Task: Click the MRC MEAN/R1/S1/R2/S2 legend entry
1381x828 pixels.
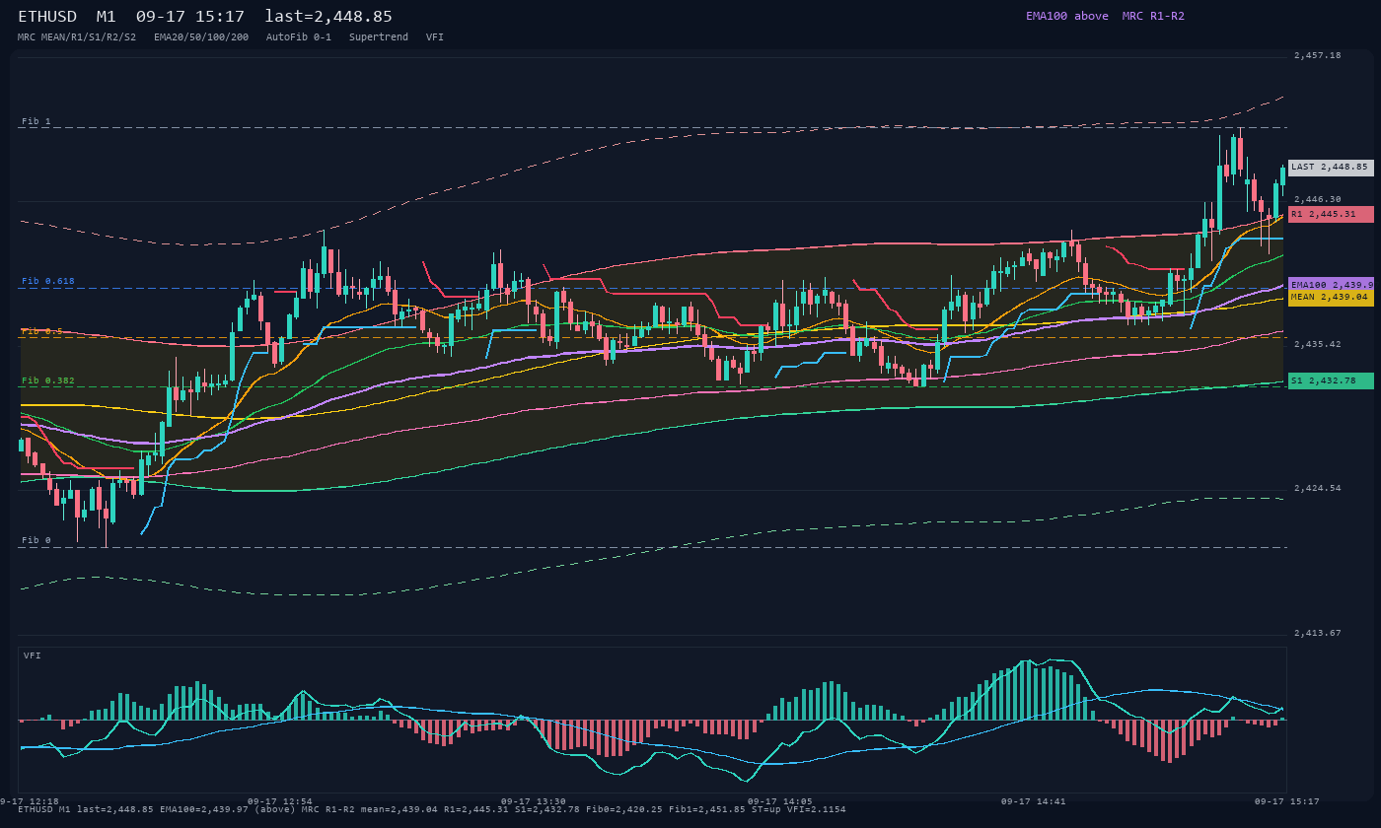Action: click(x=77, y=36)
